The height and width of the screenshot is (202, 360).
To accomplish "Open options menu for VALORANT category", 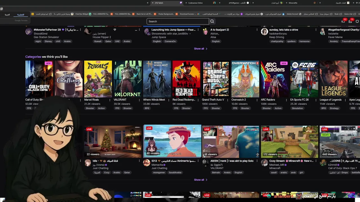I will point(139,100).
